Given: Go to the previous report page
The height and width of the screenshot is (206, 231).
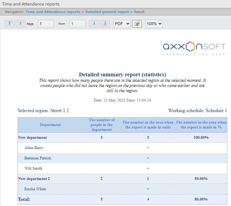Looking at the screenshot, I should 21,24.
